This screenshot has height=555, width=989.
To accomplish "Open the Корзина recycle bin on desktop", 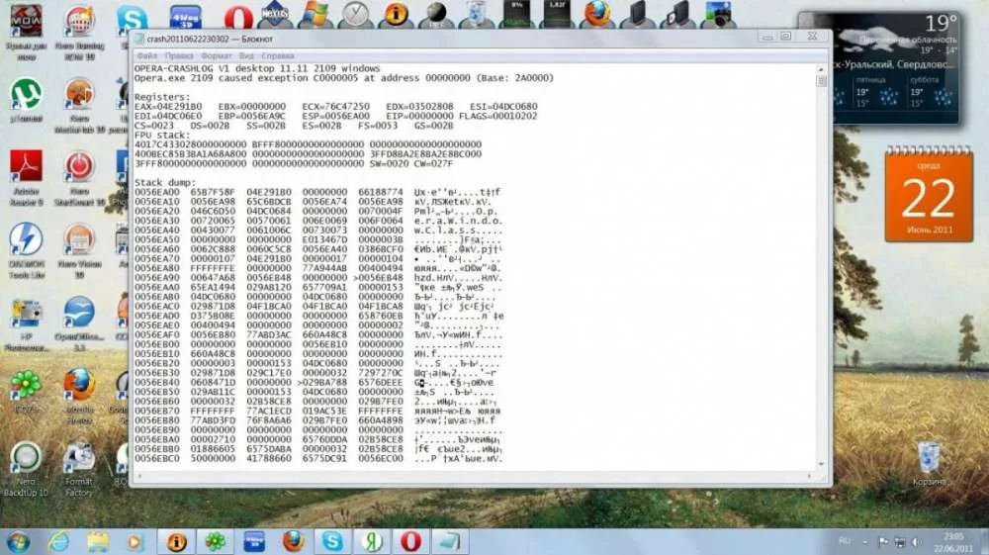I will pyautogui.click(x=929, y=464).
